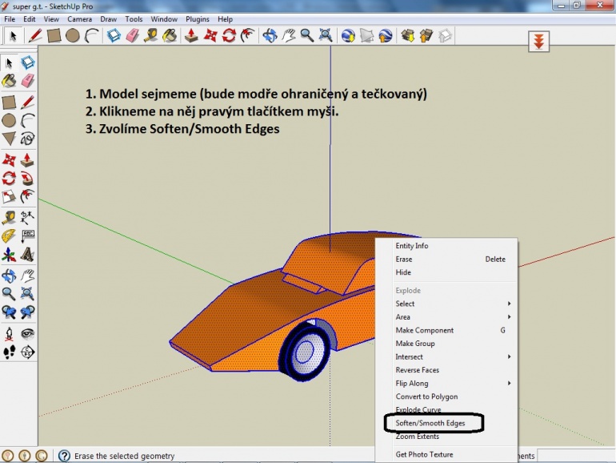This screenshot has height=463, width=616.
Task: Open the File menu
Action: coord(10,19)
